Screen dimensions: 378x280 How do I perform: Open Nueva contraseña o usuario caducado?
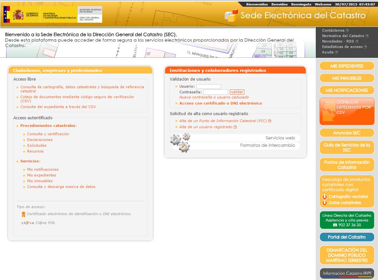tap(214, 97)
